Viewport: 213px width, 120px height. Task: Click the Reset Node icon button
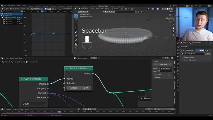click(x=154, y=64)
